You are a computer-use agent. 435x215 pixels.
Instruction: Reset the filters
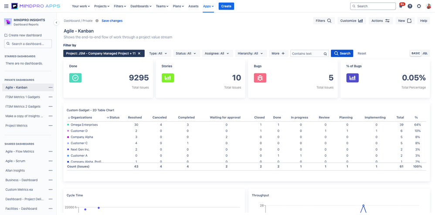click(362, 53)
